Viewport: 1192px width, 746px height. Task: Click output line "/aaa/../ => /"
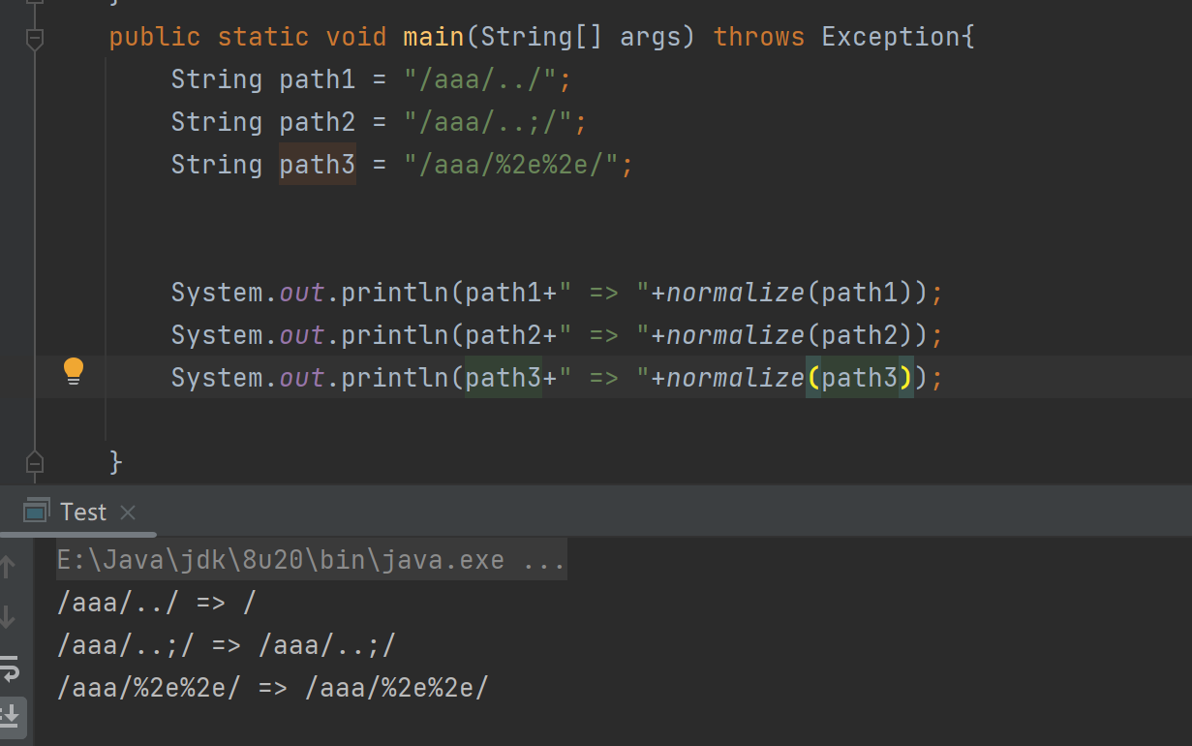click(x=157, y=603)
